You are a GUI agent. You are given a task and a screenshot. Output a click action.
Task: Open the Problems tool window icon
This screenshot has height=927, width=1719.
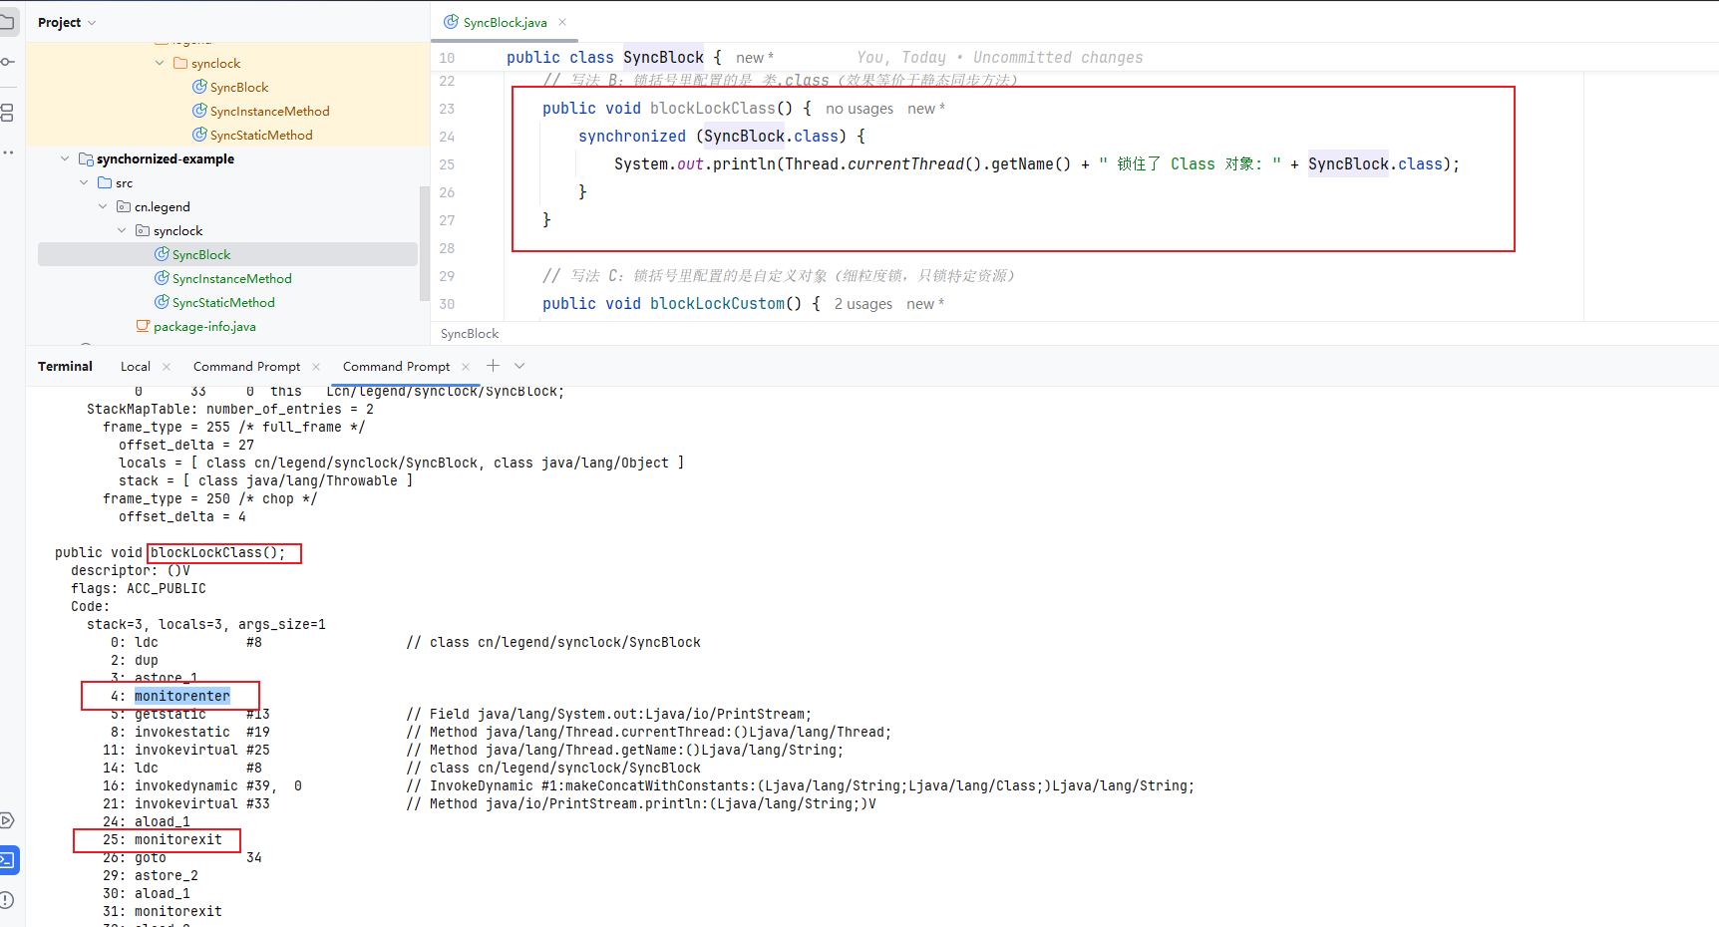pos(8,900)
